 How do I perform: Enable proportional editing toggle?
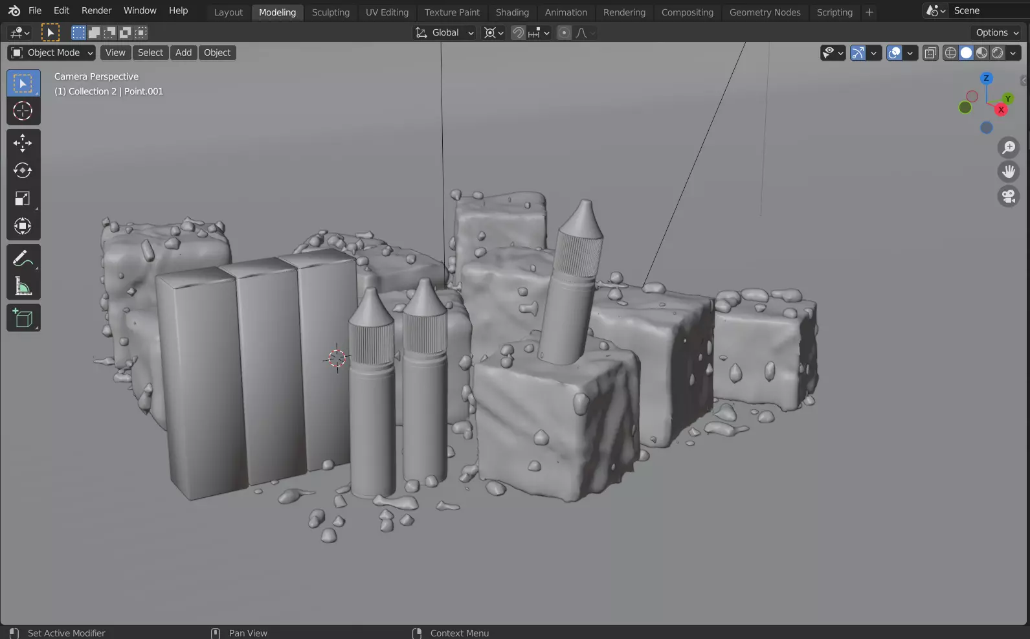tap(565, 32)
